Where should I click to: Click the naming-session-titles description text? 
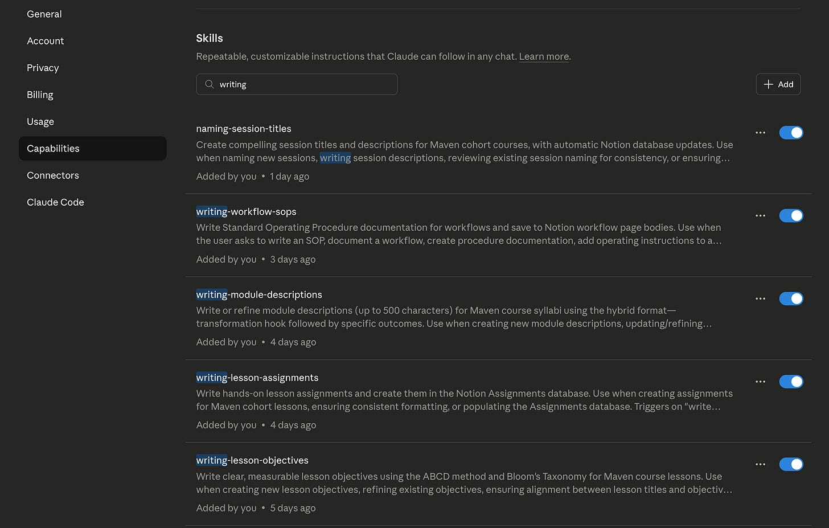(x=465, y=152)
